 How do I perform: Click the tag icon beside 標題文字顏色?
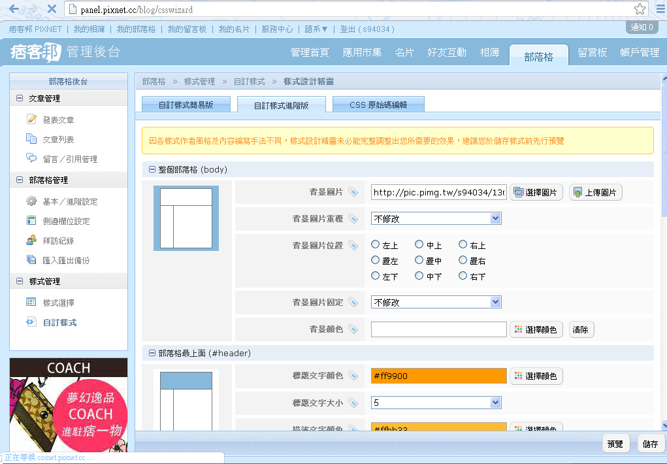(353, 376)
